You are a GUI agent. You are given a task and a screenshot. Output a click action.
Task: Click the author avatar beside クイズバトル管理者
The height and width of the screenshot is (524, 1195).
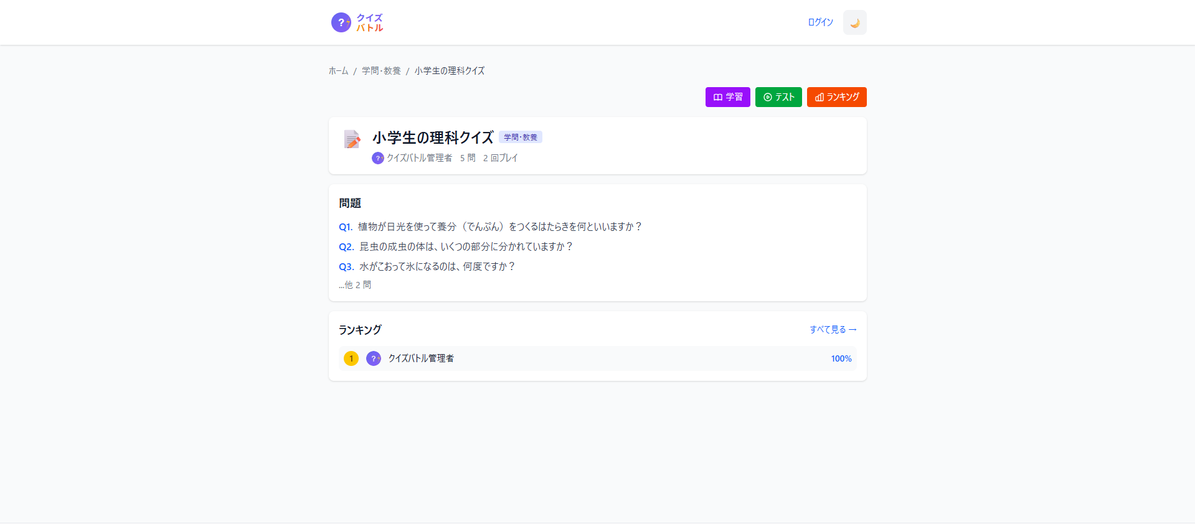(377, 158)
